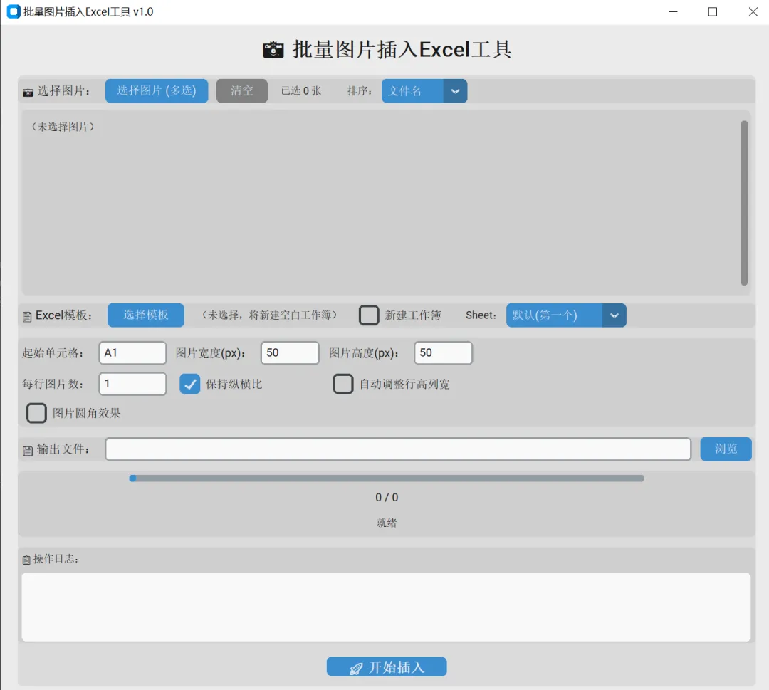Click the document icon beside Excel模板
This screenshot has width=769, height=690.
(27, 317)
